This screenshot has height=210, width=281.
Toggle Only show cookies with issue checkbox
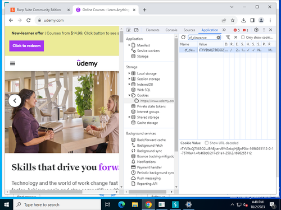click(243, 38)
